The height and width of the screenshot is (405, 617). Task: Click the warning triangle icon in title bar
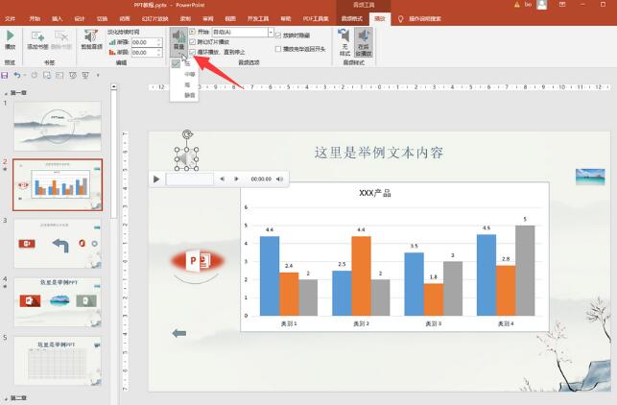point(516,5)
